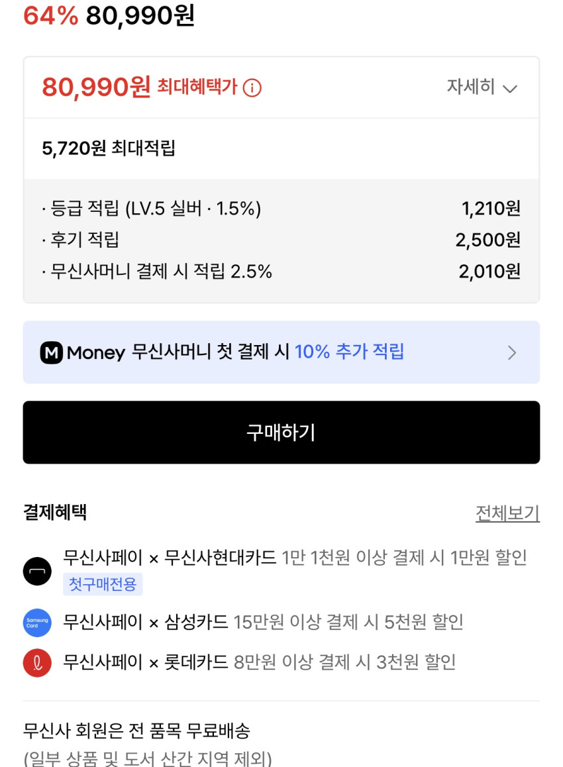The height and width of the screenshot is (767, 563).
Task: Click the red 80,990원 최대혜택가 price
Action: (x=97, y=87)
